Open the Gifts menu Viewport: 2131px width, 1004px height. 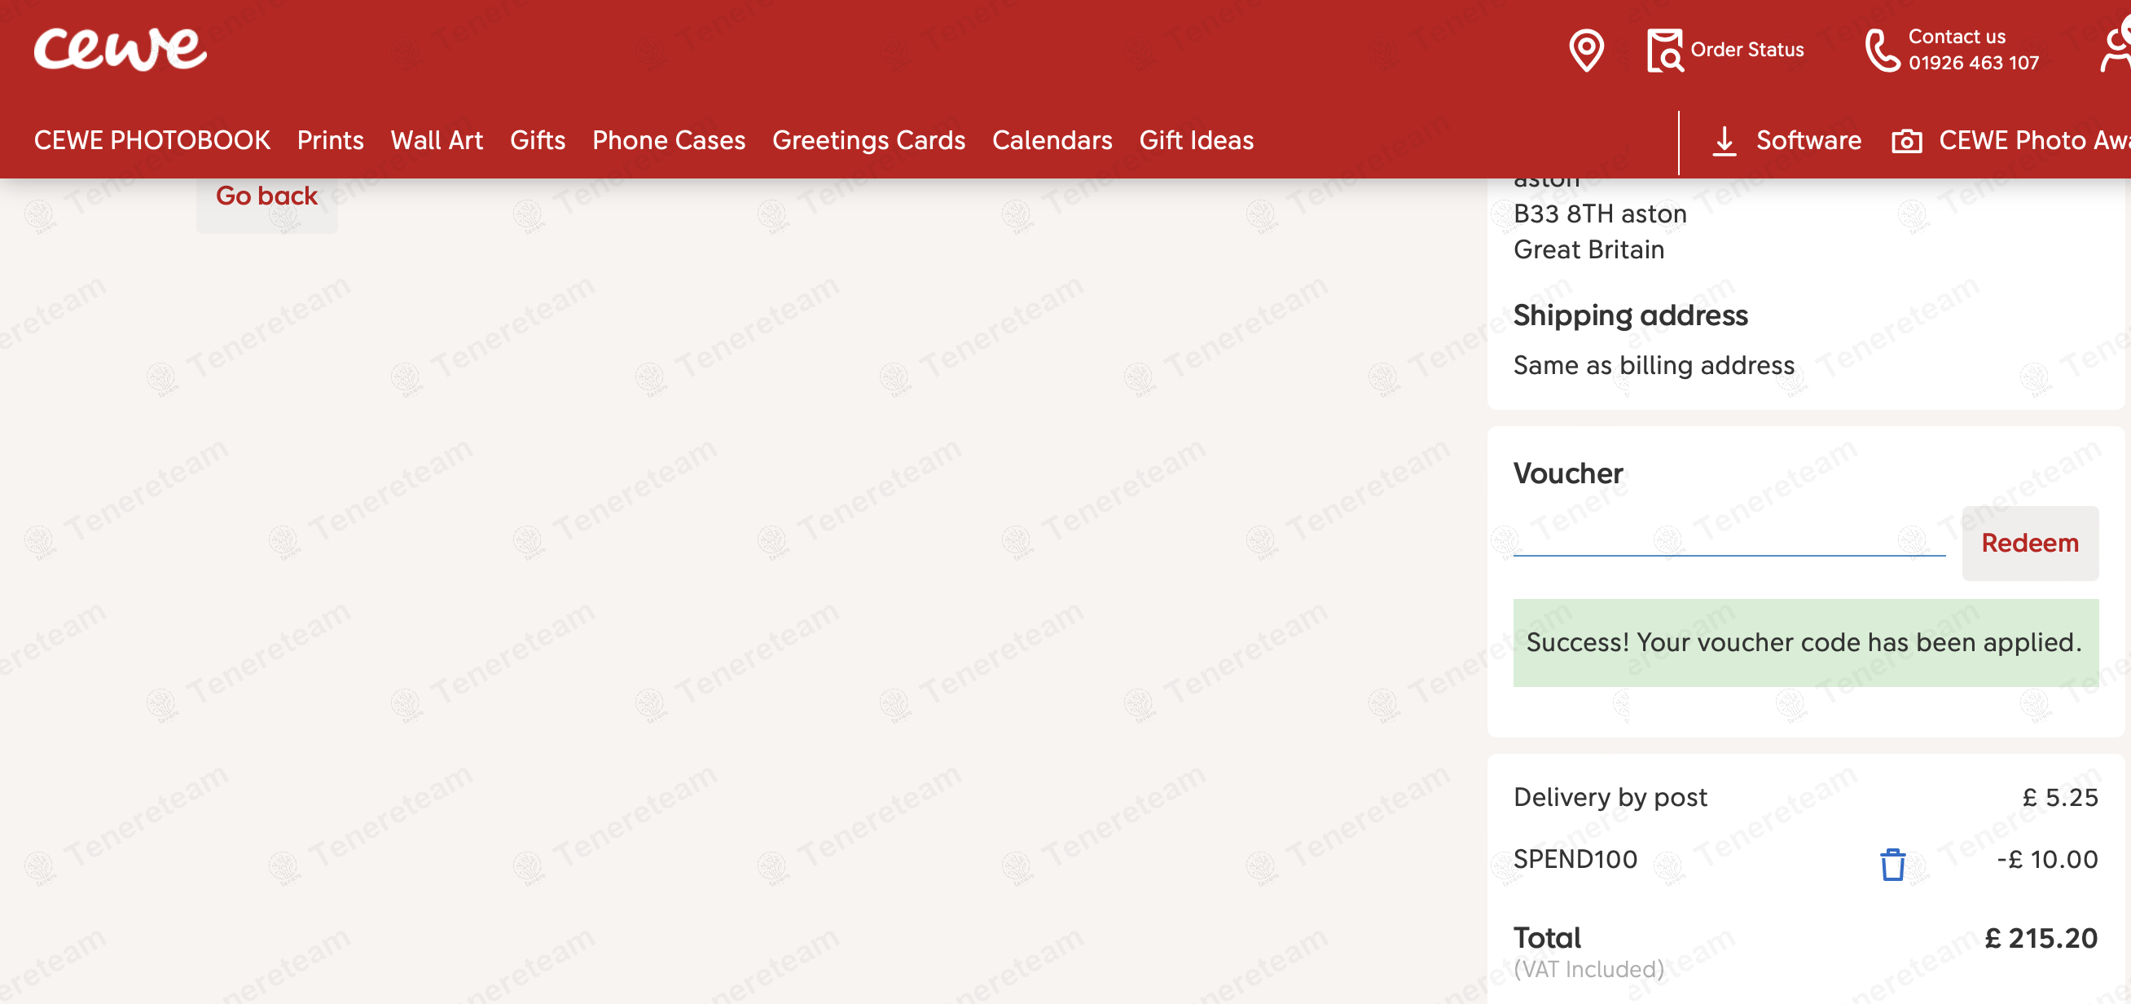point(538,141)
